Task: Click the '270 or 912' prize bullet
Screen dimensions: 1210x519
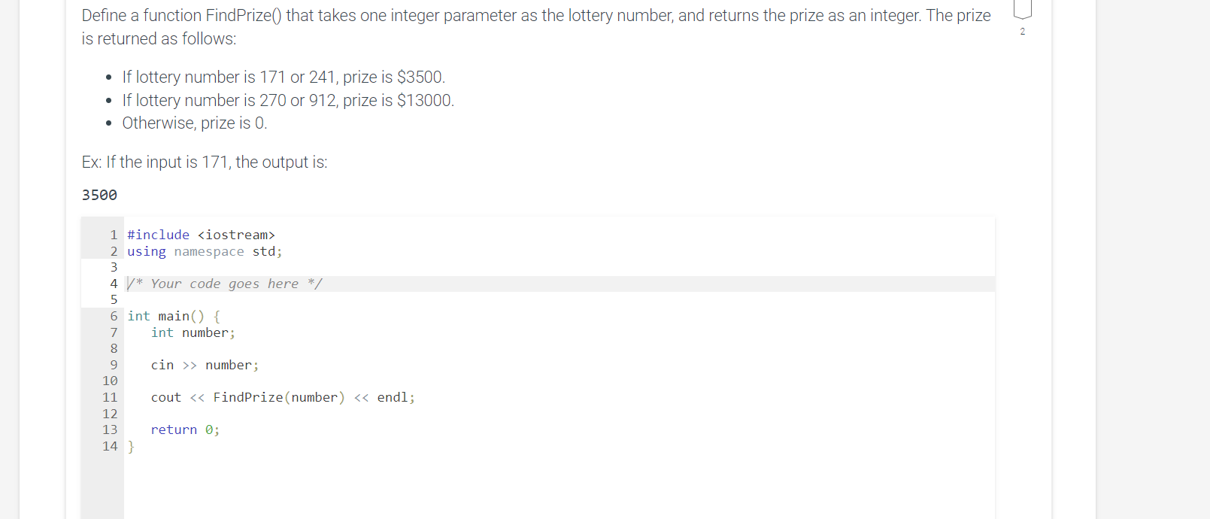Action: [288, 100]
